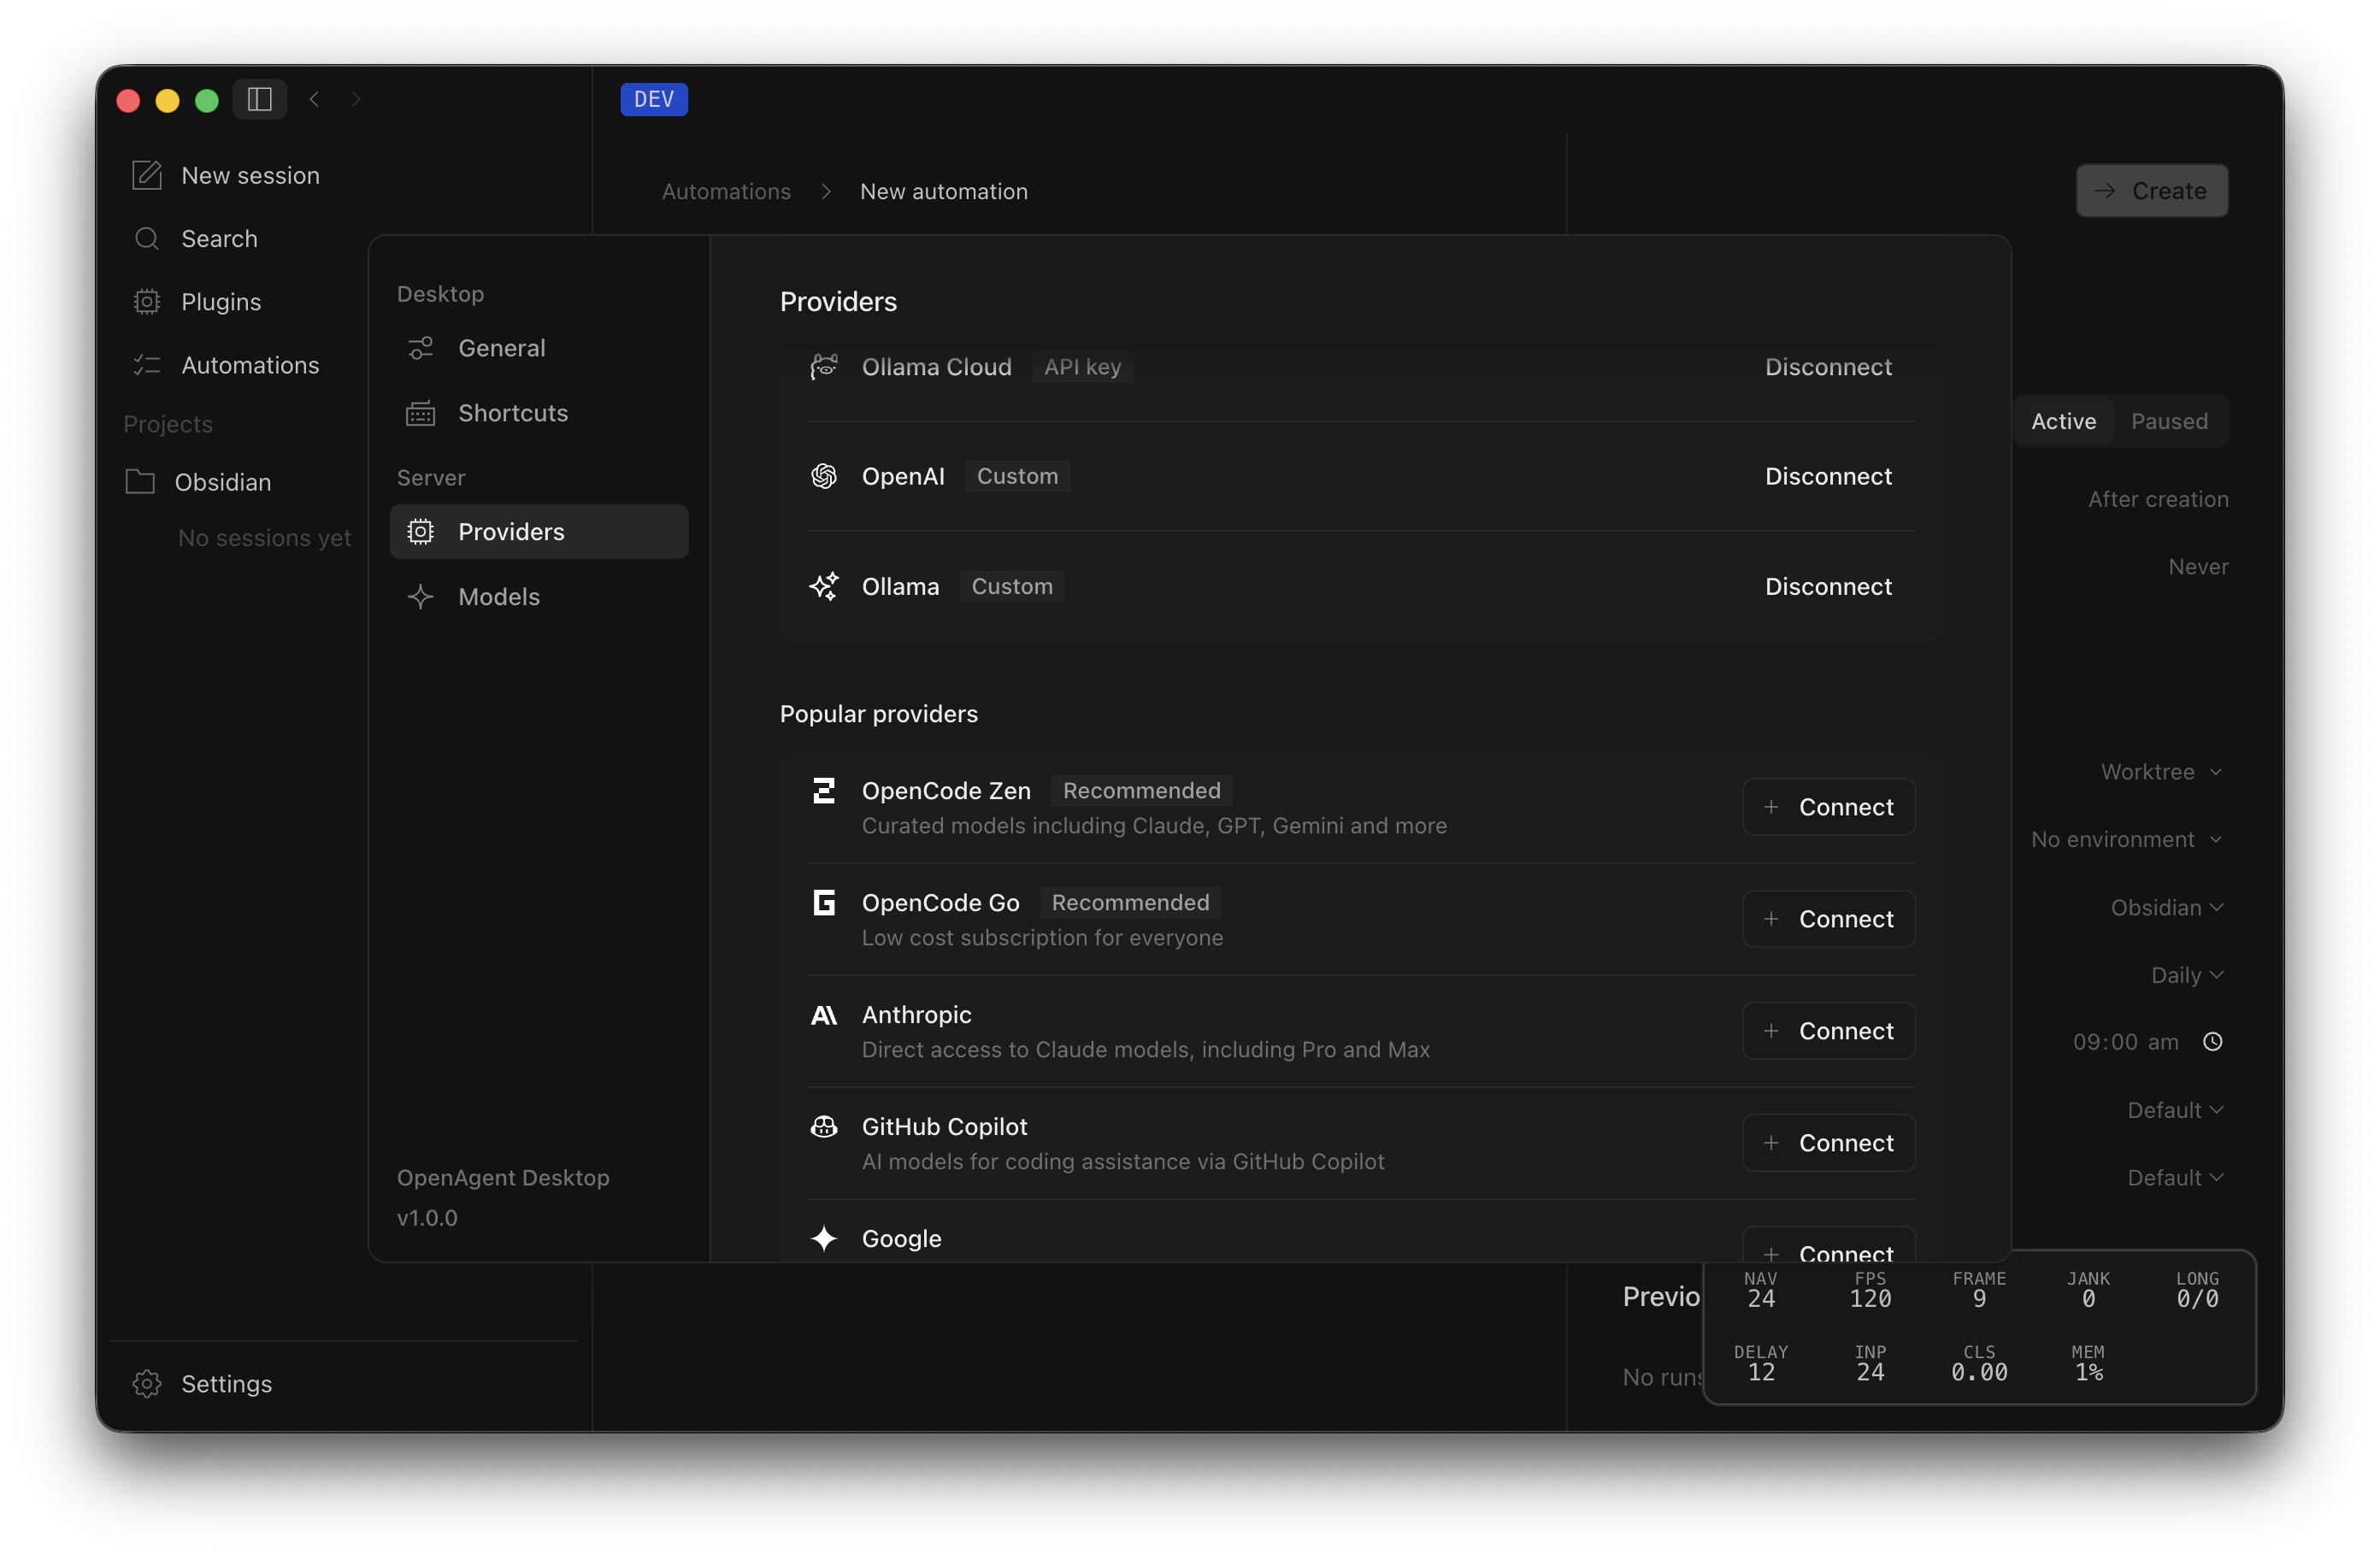Image resolution: width=2380 pixels, height=1559 pixels.
Task: Open Search in the sidebar
Action: coord(219,238)
